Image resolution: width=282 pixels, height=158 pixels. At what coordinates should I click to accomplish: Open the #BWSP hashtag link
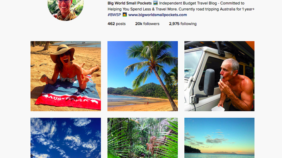pyautogui.click(x=114, y=15)
